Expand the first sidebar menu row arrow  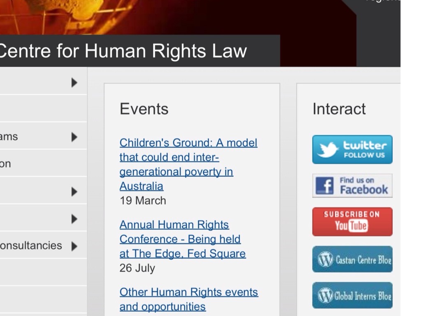tap(74, 82)
